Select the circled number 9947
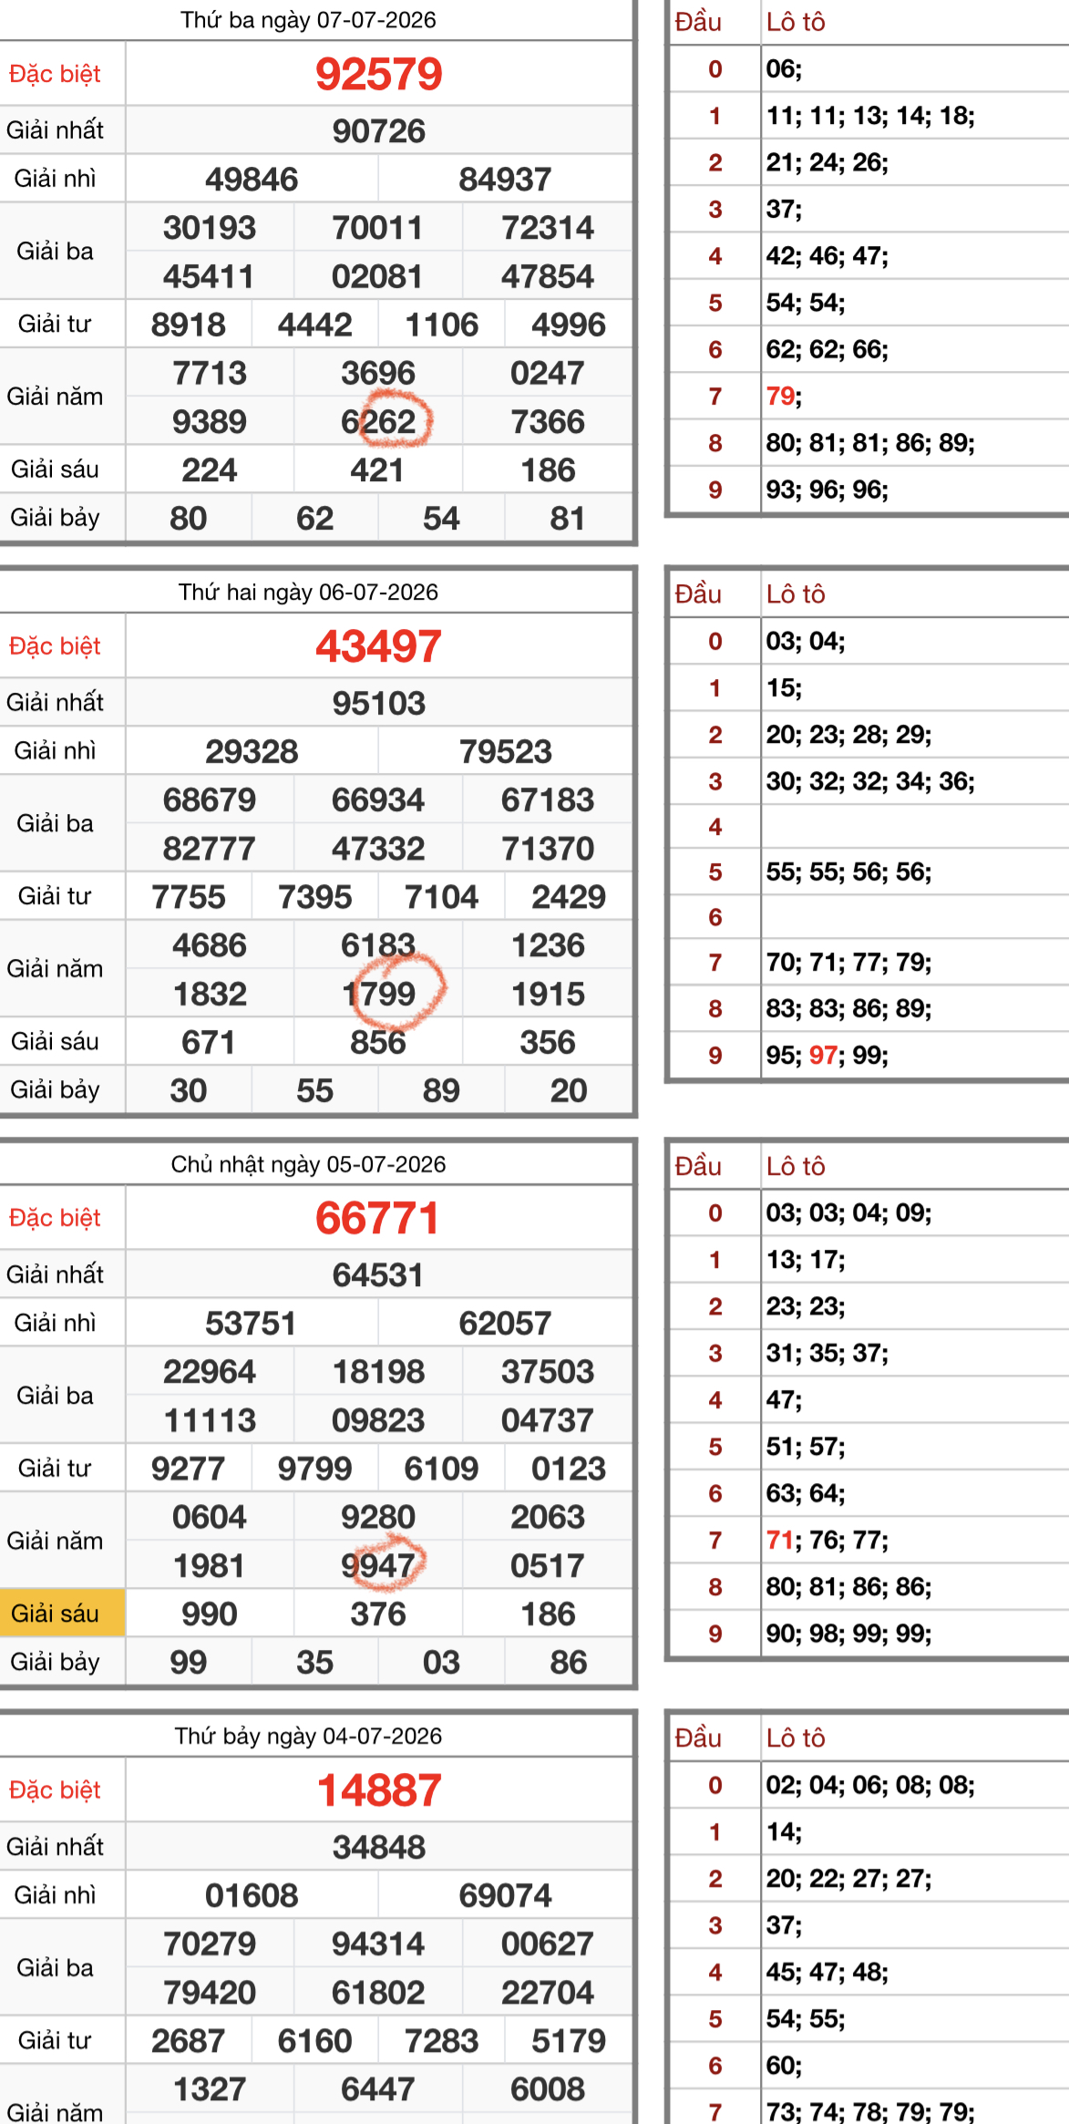The image size is (1069, 2124). point(378,1565)
